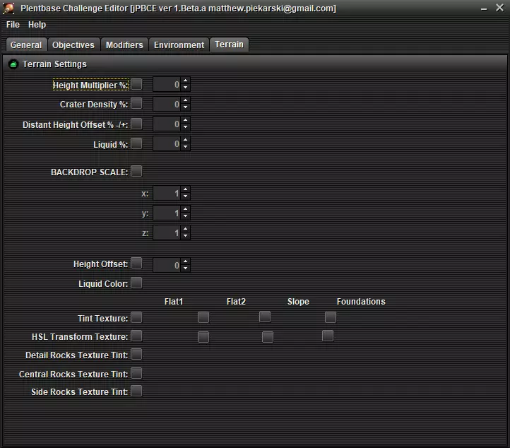Click the Height Offset value field
The height and width of the screenshot is (448, 510).
coord(167,266)
